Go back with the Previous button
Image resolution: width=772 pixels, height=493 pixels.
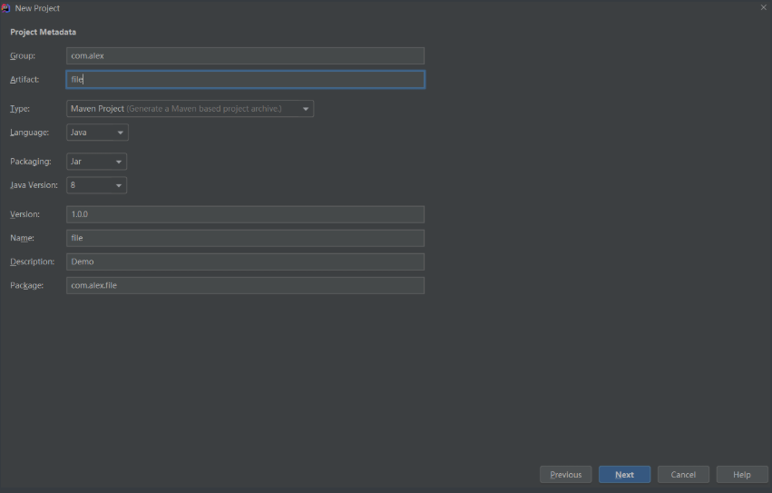pyautogui.click(x=566, y=474)
